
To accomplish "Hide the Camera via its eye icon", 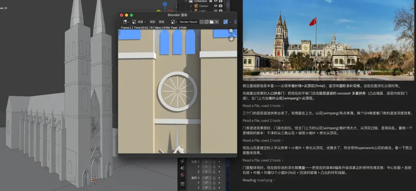I will (x=216, y=6).
